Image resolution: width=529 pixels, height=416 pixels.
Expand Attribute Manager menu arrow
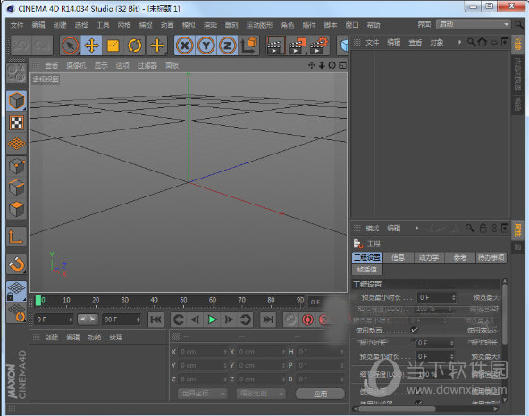tap(417, 229)
